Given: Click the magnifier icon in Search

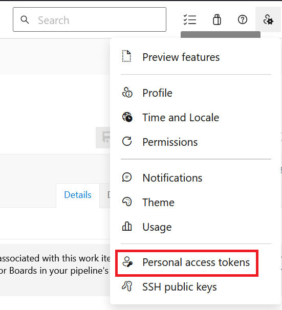Looking at the screenshot, I should 25,19.
